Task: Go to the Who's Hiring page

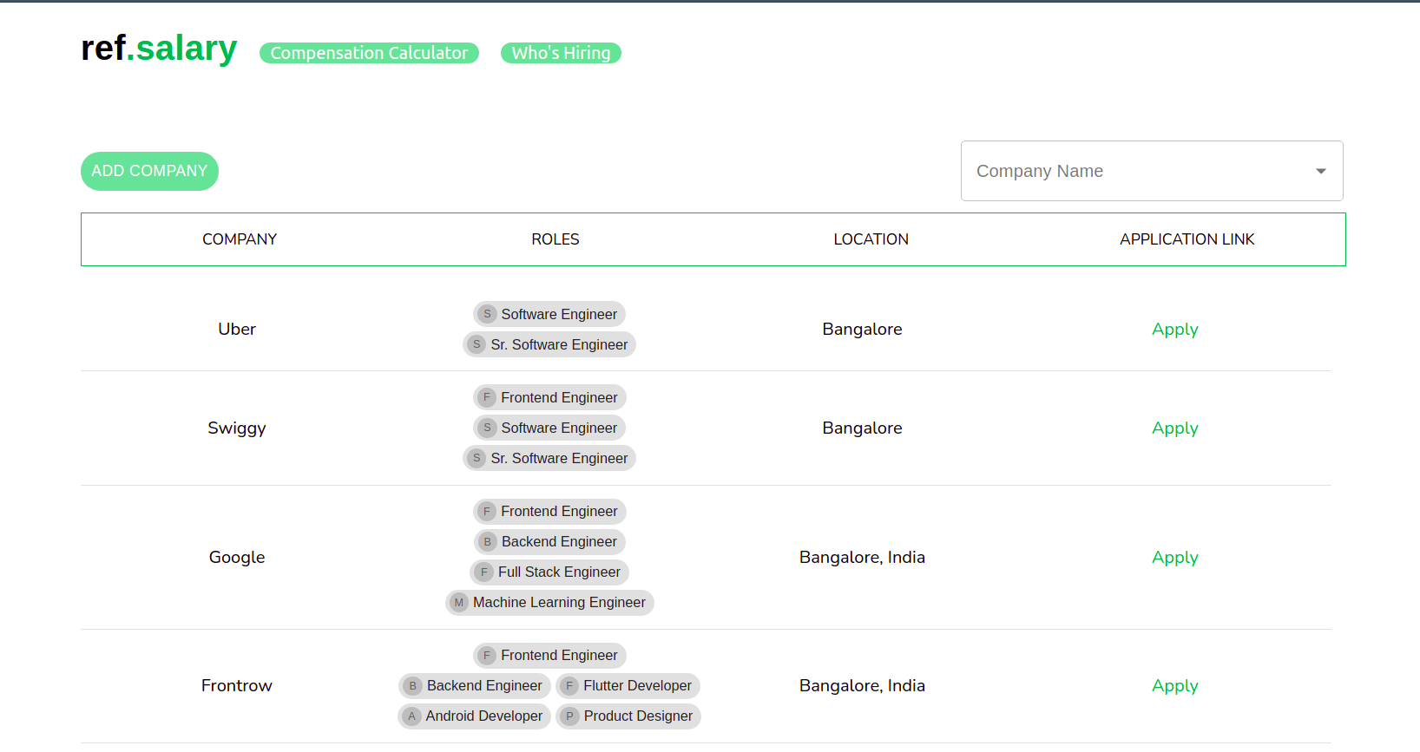Action: (x=561, y=53)
